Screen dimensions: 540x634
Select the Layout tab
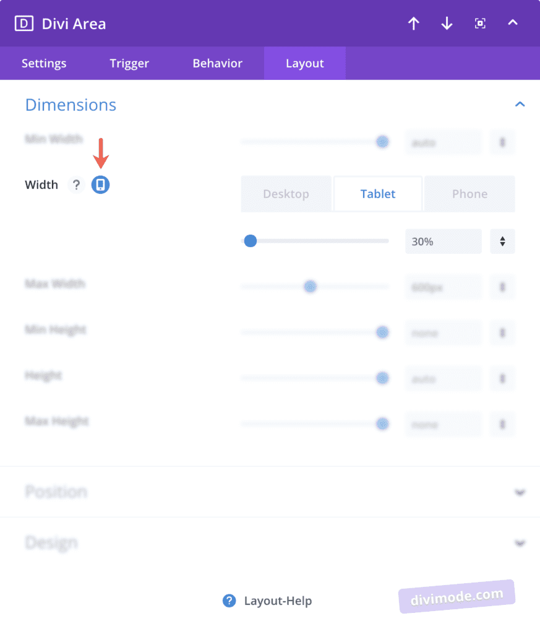pyautogui.click(x=305, y=63)
